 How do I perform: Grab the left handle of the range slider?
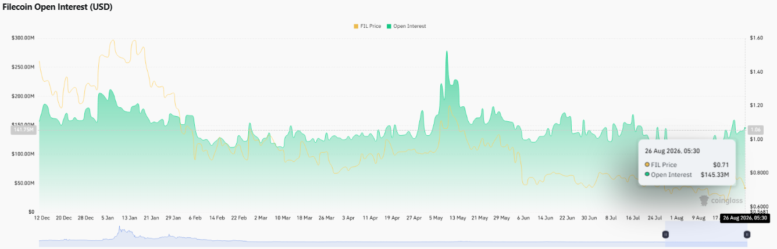(x=665, y=234)
